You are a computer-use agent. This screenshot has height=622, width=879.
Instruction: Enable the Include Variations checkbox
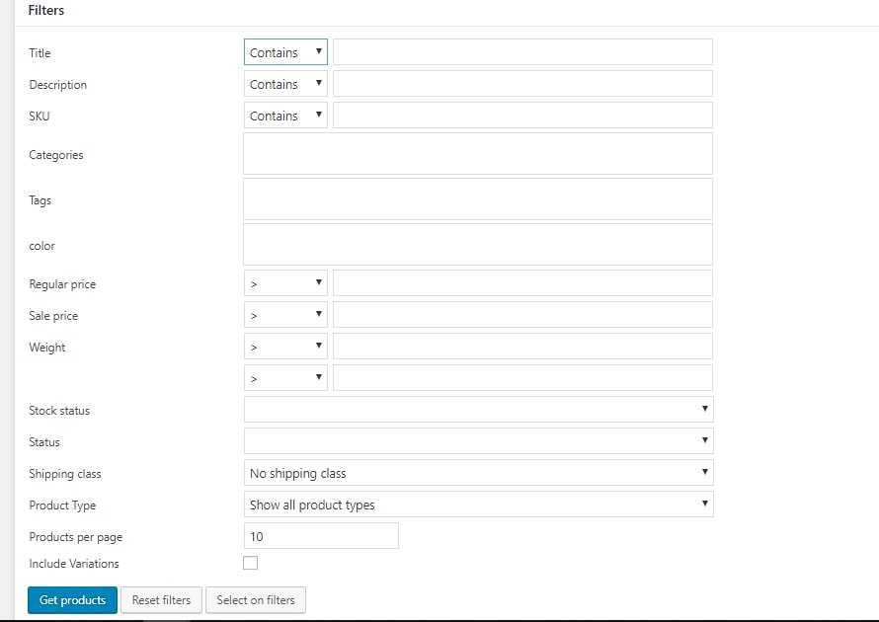(x=251, y=563)
